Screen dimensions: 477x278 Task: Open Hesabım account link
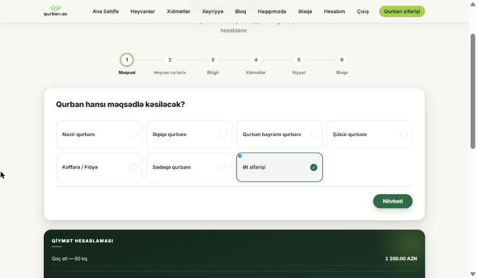click(x=335, y=12)
